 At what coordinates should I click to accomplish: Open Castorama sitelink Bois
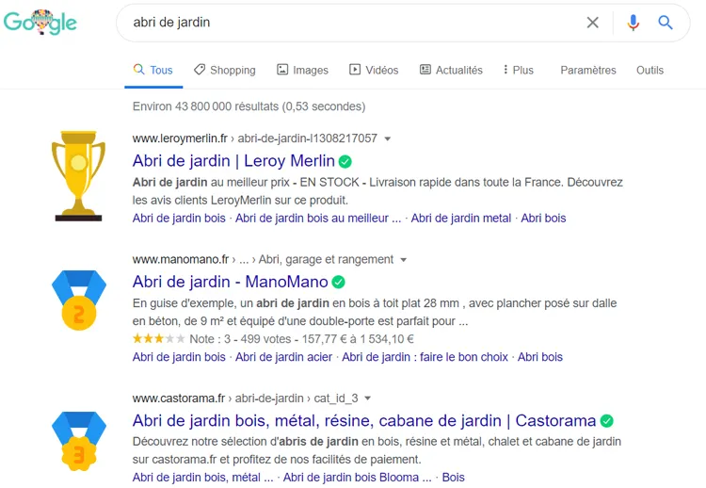tap(453, 478)
